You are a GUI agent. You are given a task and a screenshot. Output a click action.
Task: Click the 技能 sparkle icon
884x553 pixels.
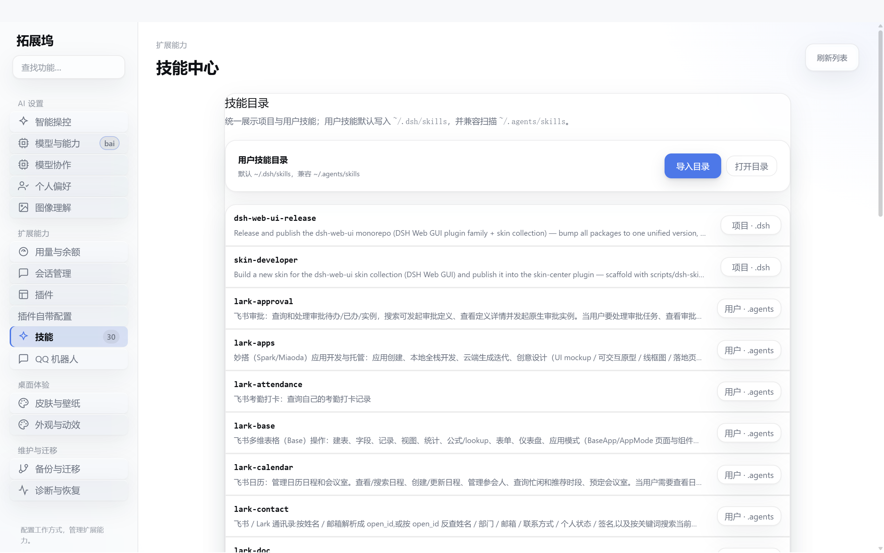click(23, 337)
